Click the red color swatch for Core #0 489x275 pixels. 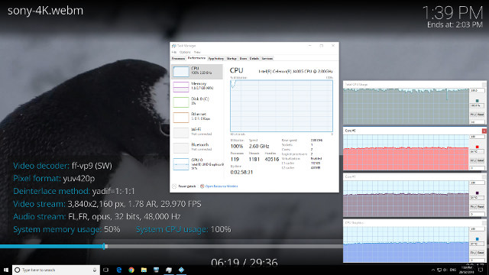click(477, 147)
